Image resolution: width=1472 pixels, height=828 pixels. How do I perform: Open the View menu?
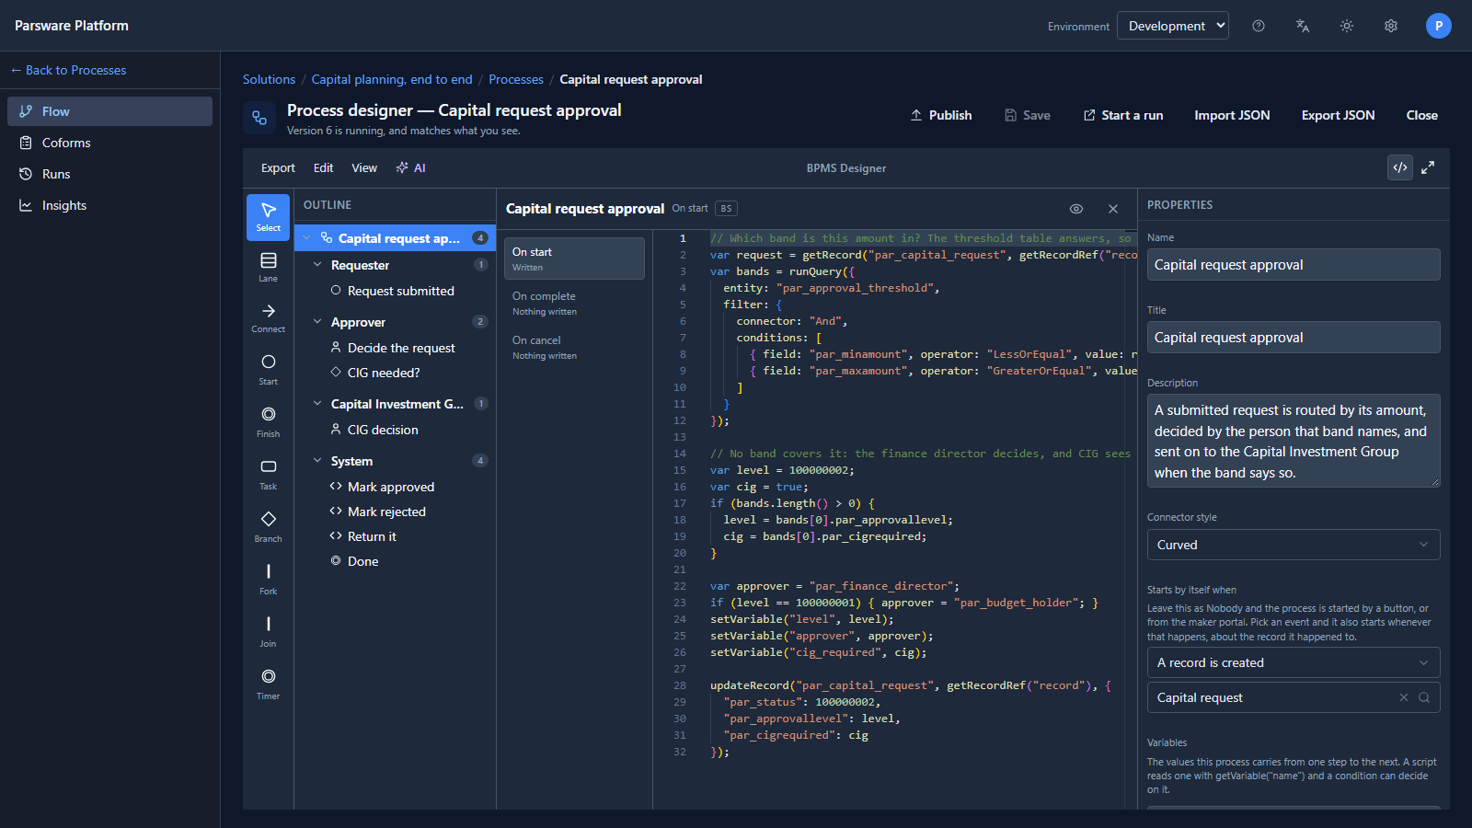(x=364, y=167)
